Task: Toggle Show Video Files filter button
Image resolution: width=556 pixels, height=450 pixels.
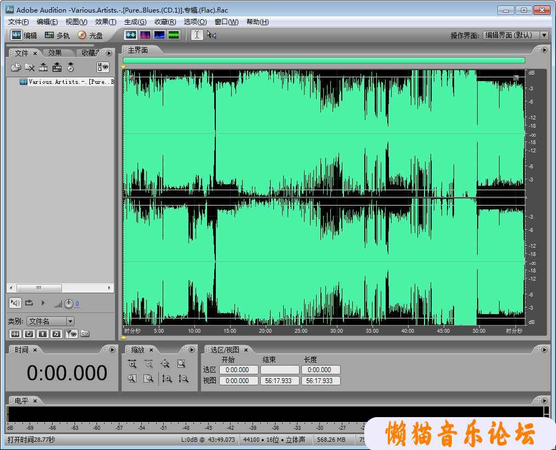Action: [43, 334]
